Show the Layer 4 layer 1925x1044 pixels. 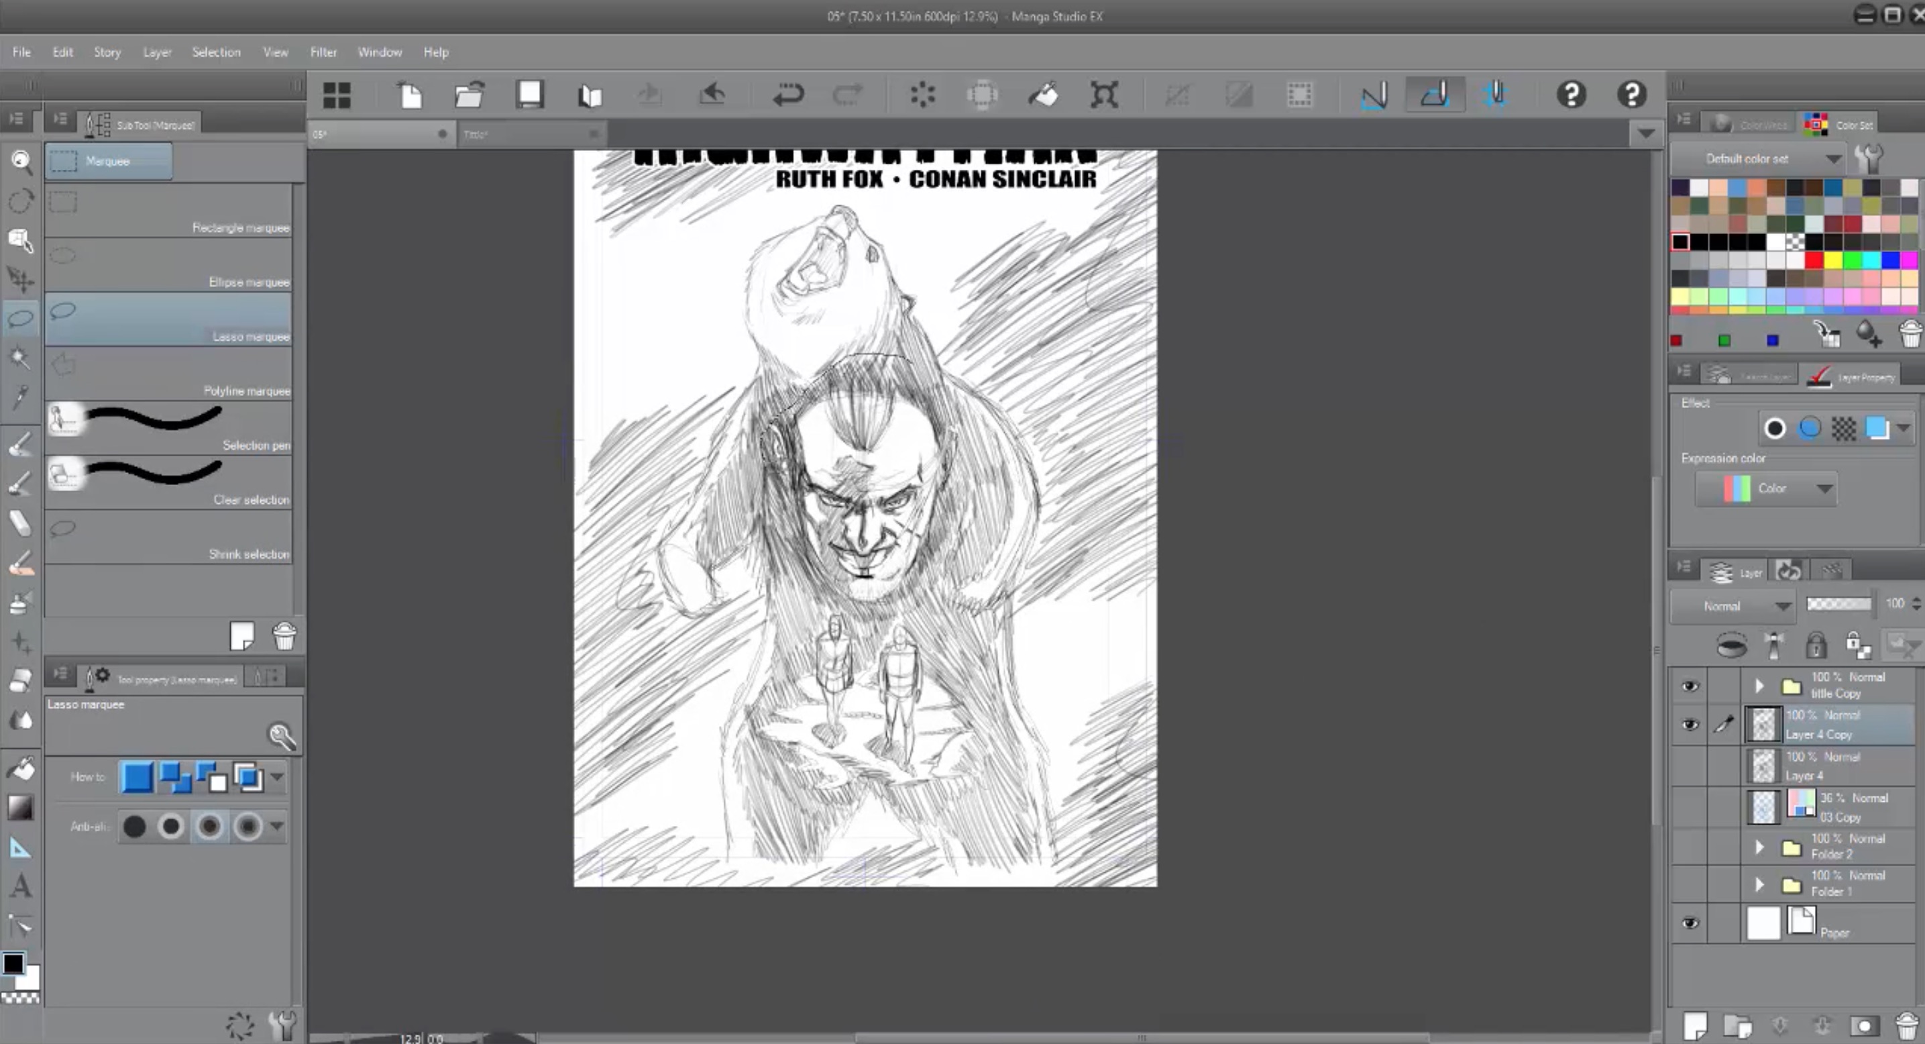click(1690, 766)
